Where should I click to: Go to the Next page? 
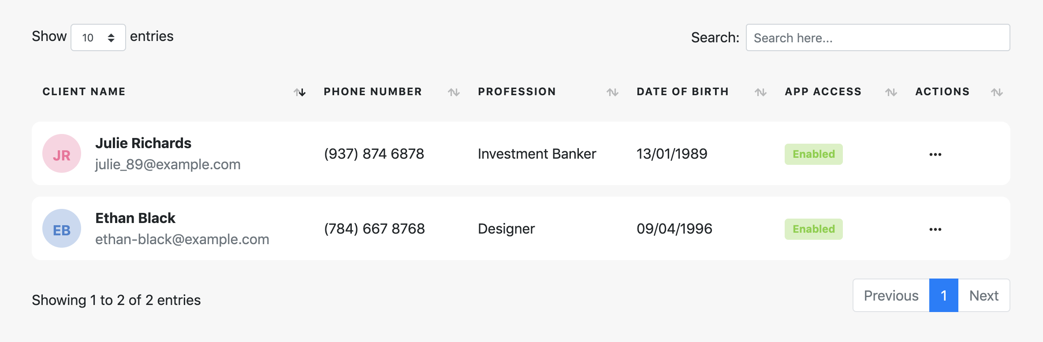click(x=984, y=295)
